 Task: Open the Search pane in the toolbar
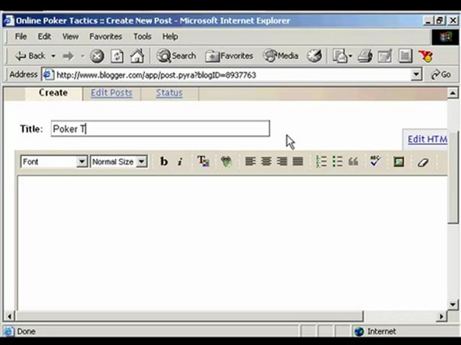(176, 56)
